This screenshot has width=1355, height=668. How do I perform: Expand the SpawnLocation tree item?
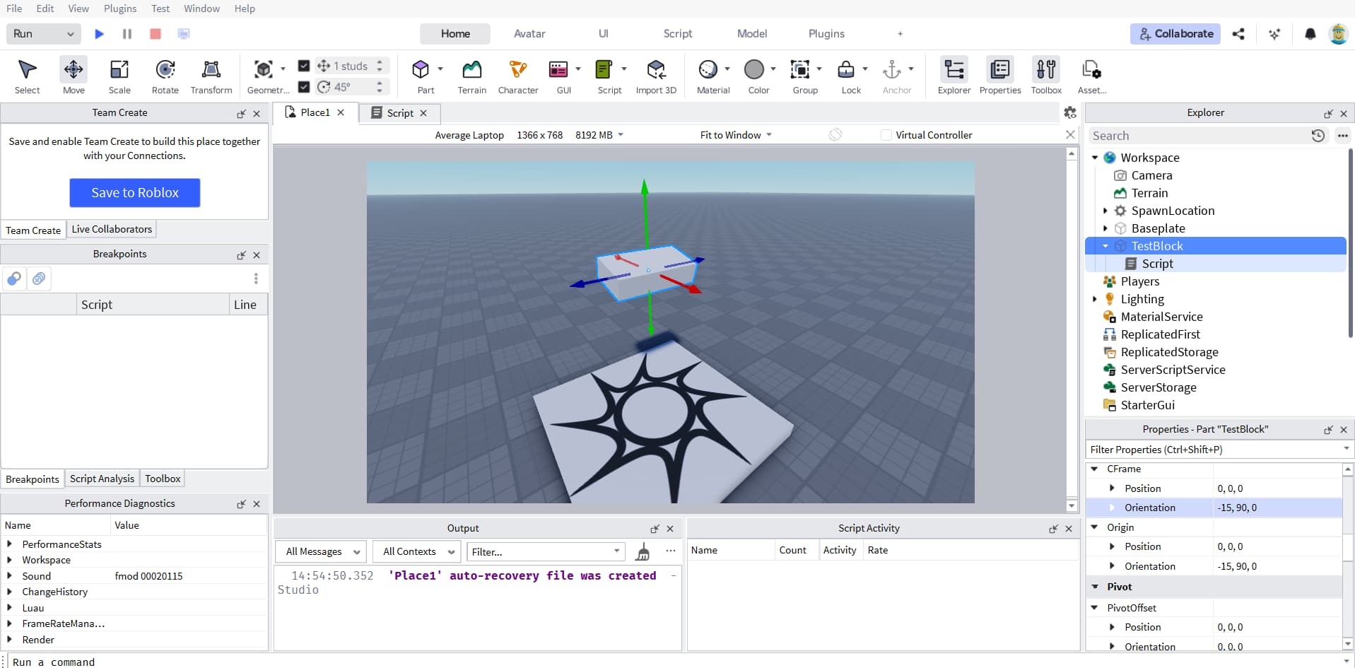(x=1105, y=211)
